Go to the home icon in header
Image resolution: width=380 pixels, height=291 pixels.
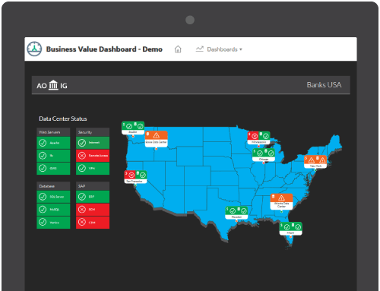pos(178,49)
